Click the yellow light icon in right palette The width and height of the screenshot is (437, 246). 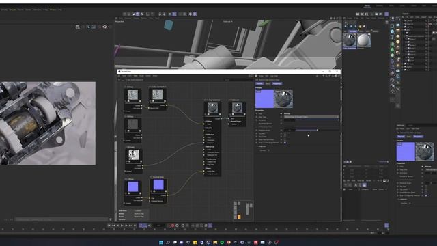(398, 42)
